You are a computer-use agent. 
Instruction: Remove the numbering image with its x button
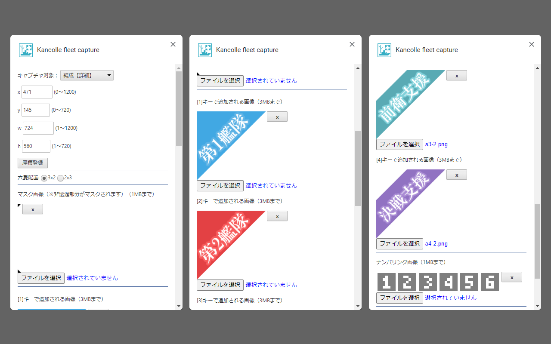[511, 277]
